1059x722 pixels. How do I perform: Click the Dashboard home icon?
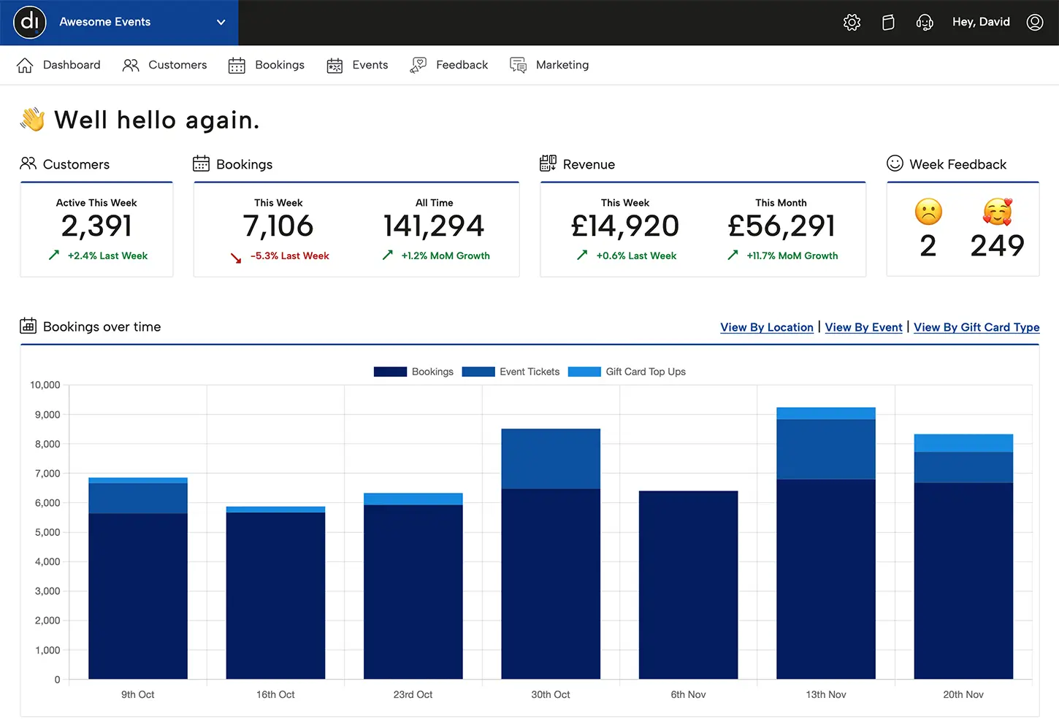click(25, 65)
